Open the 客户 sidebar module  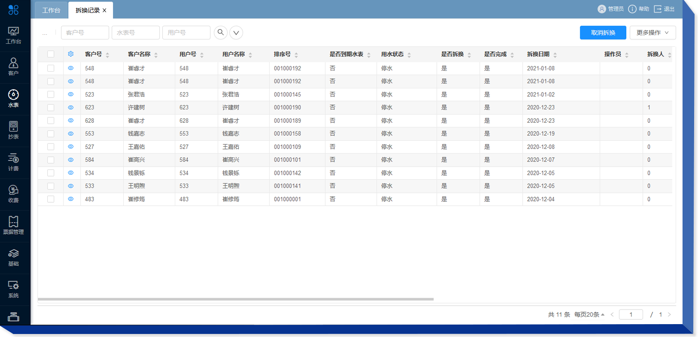(13, 67)
